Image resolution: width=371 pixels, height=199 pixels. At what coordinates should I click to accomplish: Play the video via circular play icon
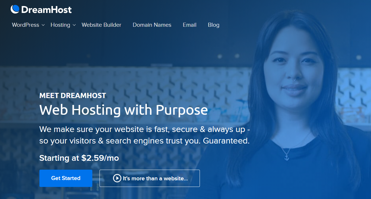117,178
